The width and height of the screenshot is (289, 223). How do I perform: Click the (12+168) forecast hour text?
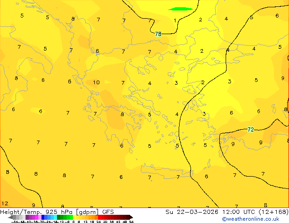[274, 212]
